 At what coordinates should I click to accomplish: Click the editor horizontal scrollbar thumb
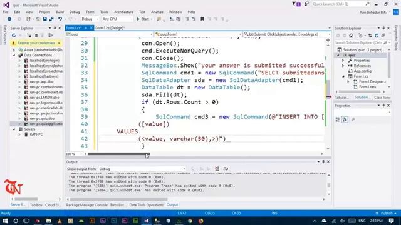[118, 154]
